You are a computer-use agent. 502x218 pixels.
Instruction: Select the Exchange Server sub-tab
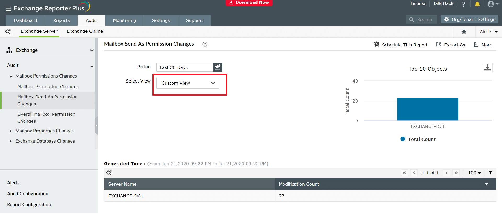tap(39, 31)
